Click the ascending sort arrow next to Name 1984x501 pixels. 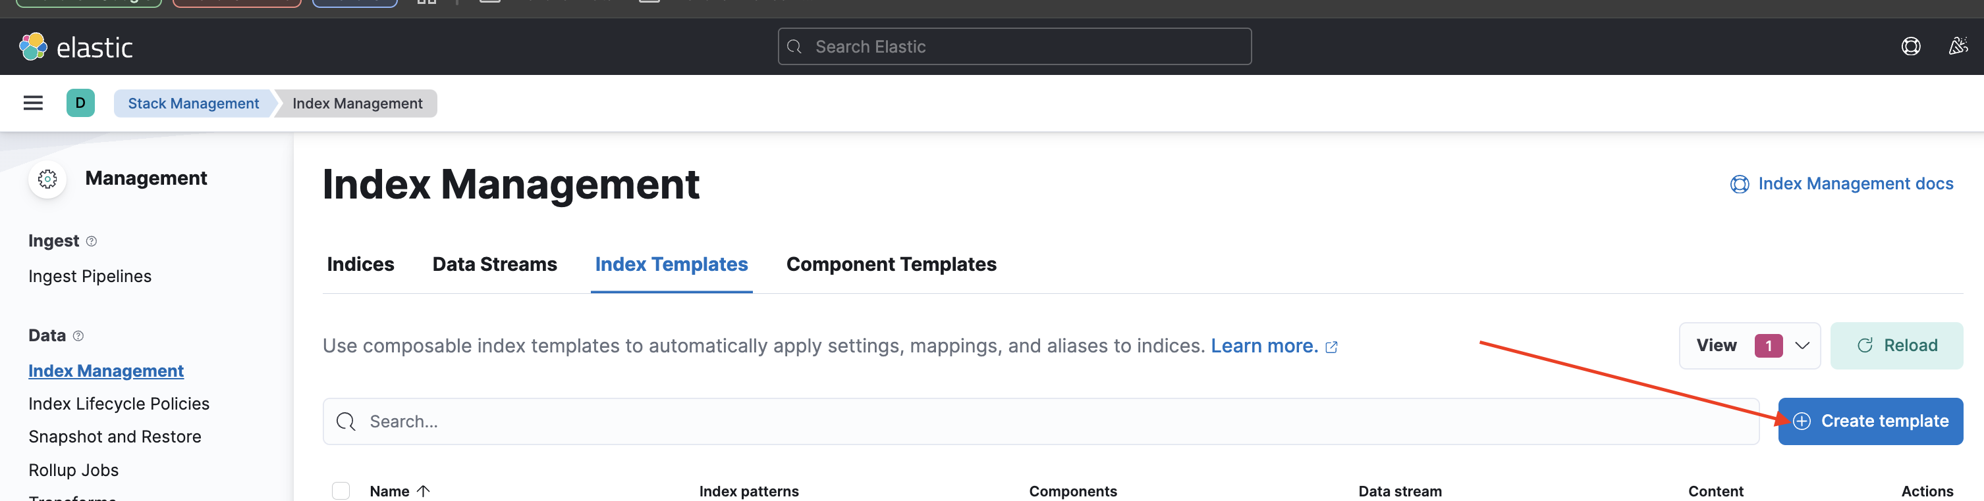(x=423, y=491)
